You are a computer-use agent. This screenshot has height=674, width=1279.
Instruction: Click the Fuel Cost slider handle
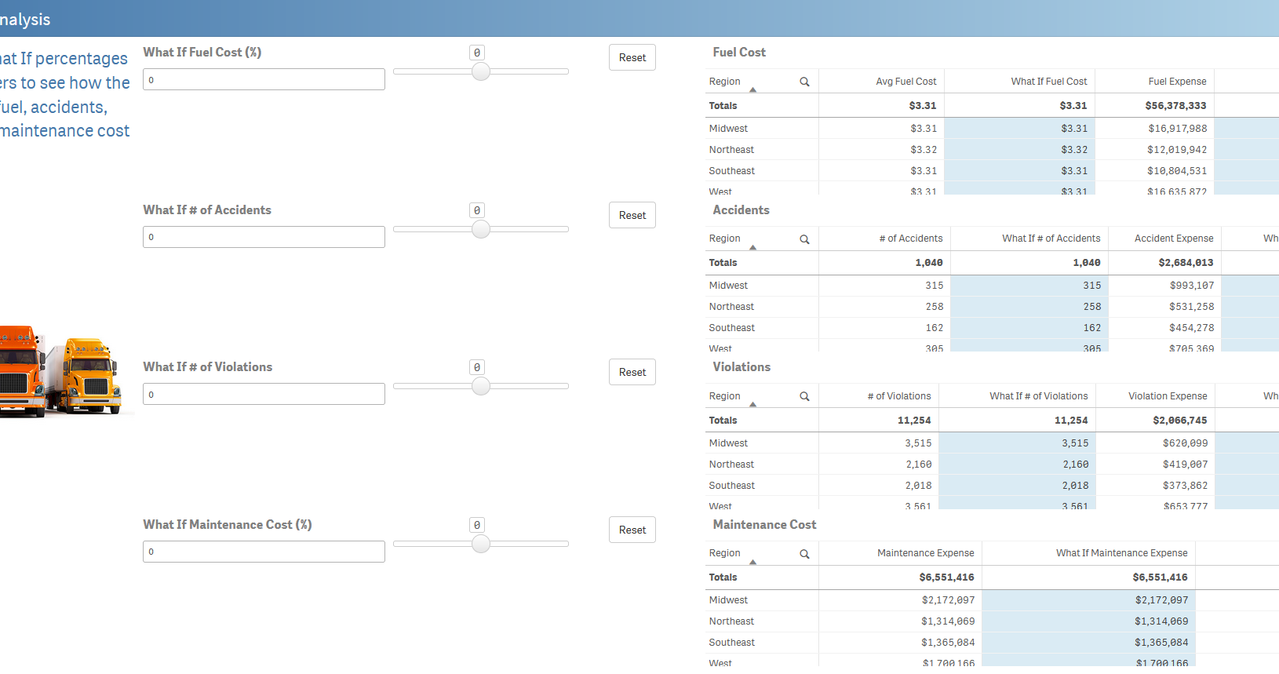tap(481, 71)
